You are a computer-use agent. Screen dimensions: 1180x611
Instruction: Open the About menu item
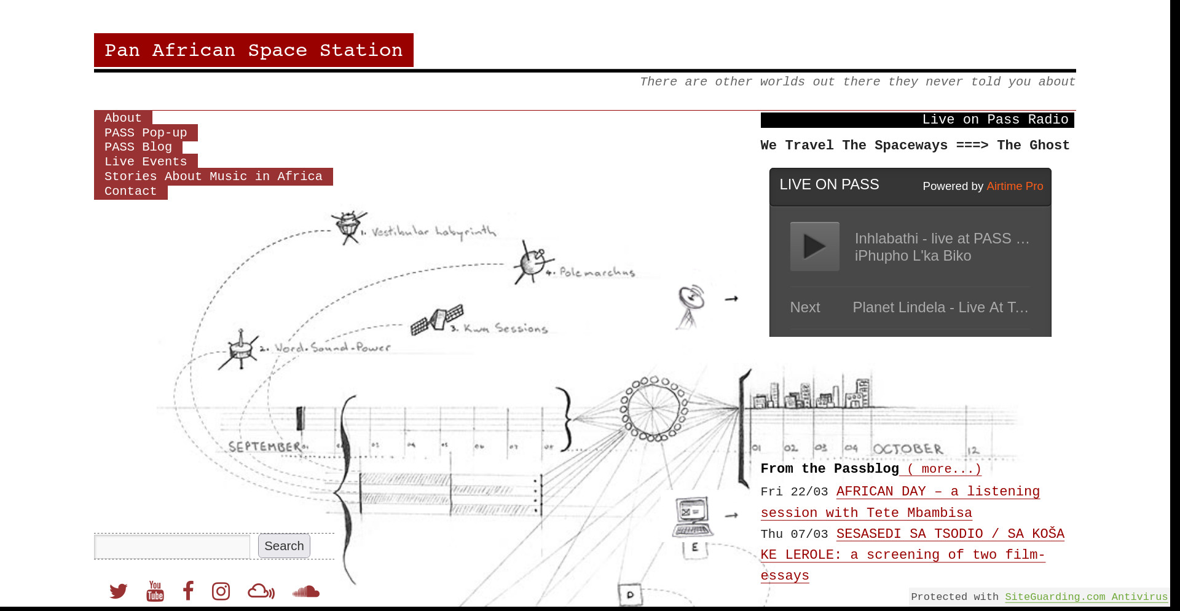pyautogui.click(x=123, y=118)
